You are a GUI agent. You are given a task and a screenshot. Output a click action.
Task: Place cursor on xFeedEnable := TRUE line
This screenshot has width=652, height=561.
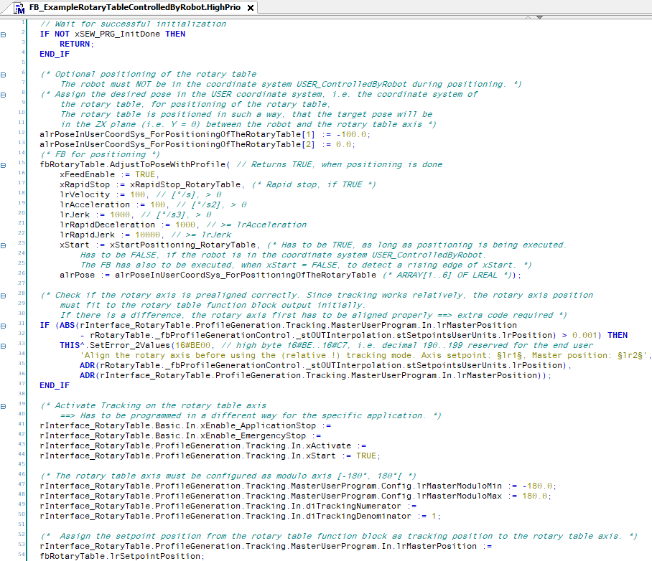tap(108, 174)
